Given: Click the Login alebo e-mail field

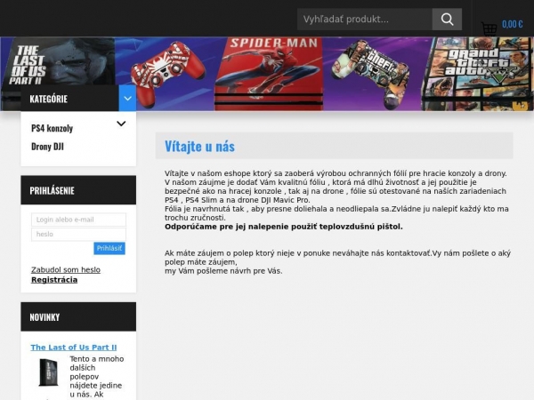Looking at the screenshot, I should [x=78, y=220].
